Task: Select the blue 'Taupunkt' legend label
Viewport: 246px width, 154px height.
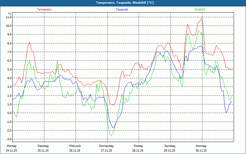Action: [x=122, y=10]
